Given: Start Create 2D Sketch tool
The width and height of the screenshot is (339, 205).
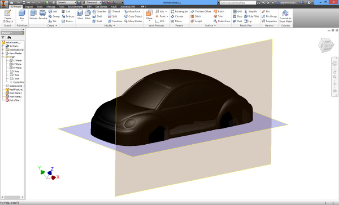Looking at the screenshot, I should pos(8,16).
